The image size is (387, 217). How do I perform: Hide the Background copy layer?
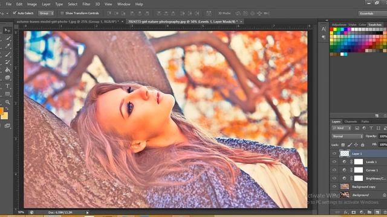pyautogui.click(x=334, y=186)
